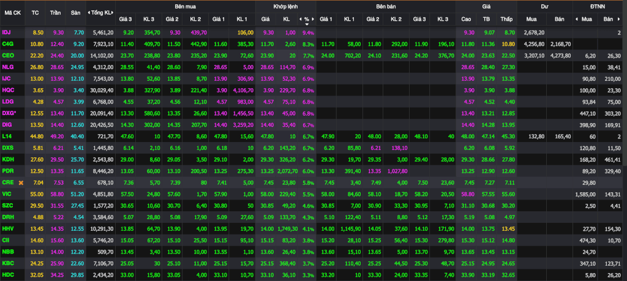This screenshot has height=281, width=627.
Task: Click the Trần column header
Action: pos(56,12)
